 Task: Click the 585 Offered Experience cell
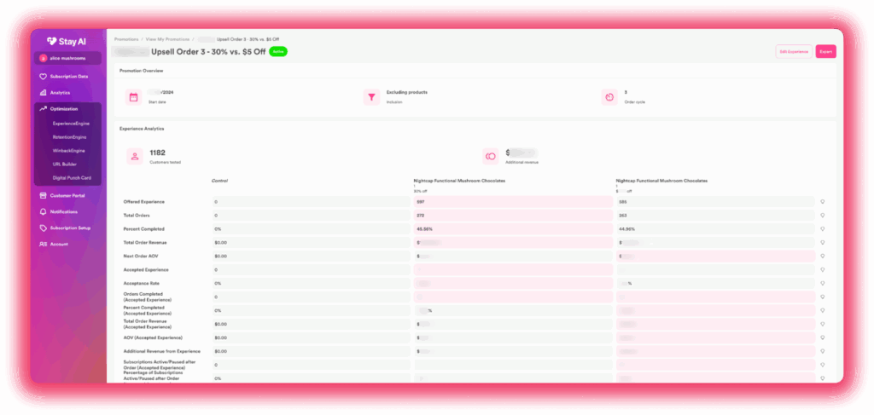point(715,202)
